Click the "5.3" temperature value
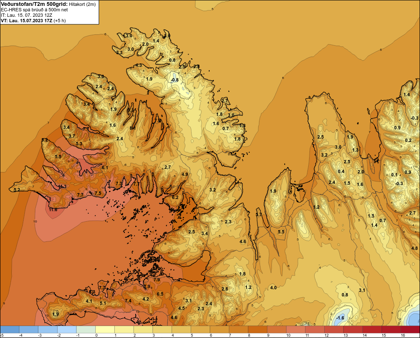Image resolution: width=420 pixels, height=338 pixels. [79, 144]
